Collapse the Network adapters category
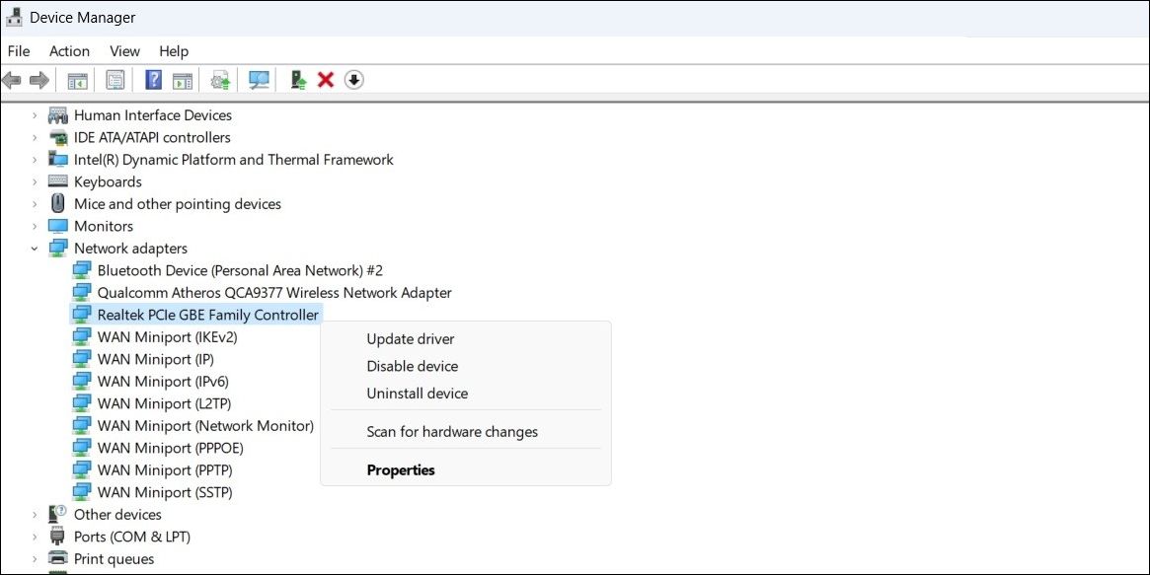The height and width of the screenshot is (575, 1150). (35, 248)
